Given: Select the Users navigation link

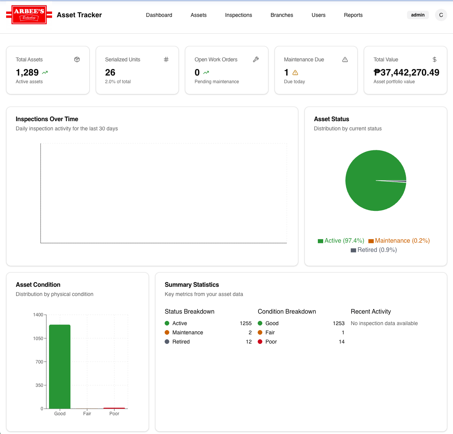Looking at the screenshot, I should point(319,15).
